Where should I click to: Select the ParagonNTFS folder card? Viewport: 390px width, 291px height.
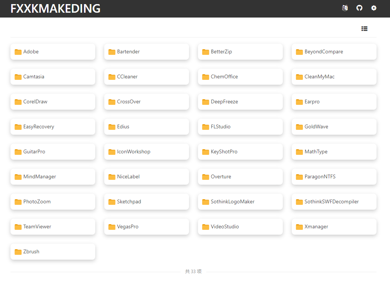[x=334, y=177]
